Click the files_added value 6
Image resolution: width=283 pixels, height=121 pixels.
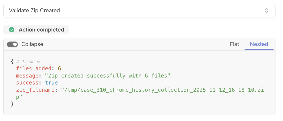[x=59, y=69]
